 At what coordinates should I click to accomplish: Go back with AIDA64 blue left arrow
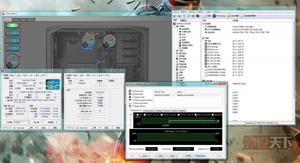175,16
